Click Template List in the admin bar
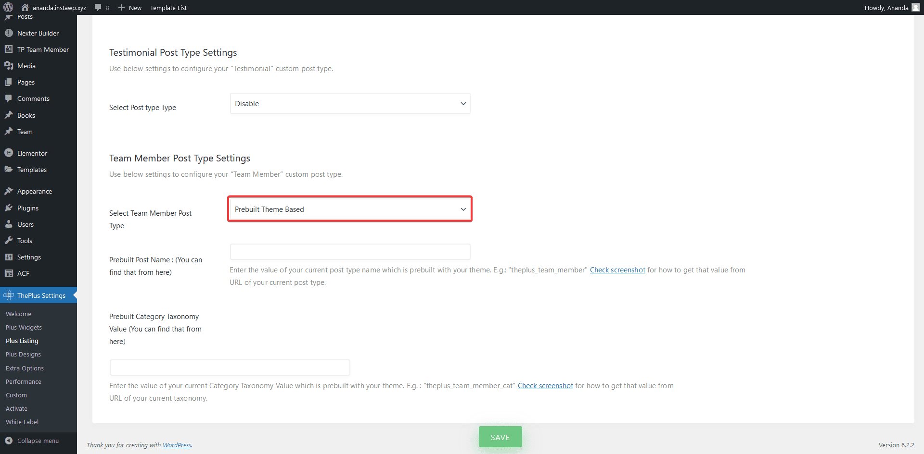Image resolution: width=924 pixels, height=454 pixels. pyautogui.click(x=168, y=8)
